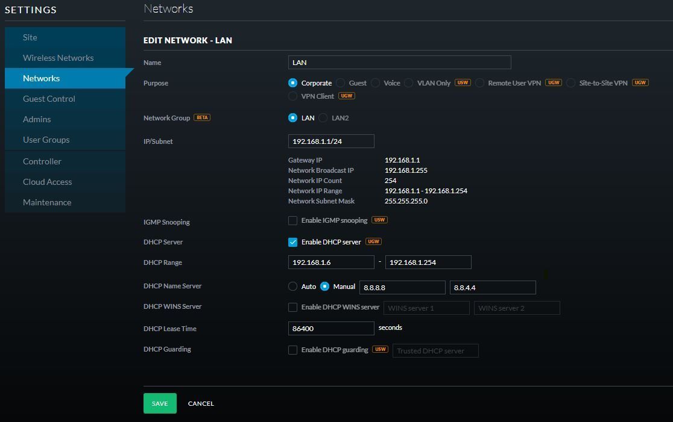Uncheck Enable DHCP server checkbox
The width and height of the screenshot is (673, 422).
tap(293, 242)
